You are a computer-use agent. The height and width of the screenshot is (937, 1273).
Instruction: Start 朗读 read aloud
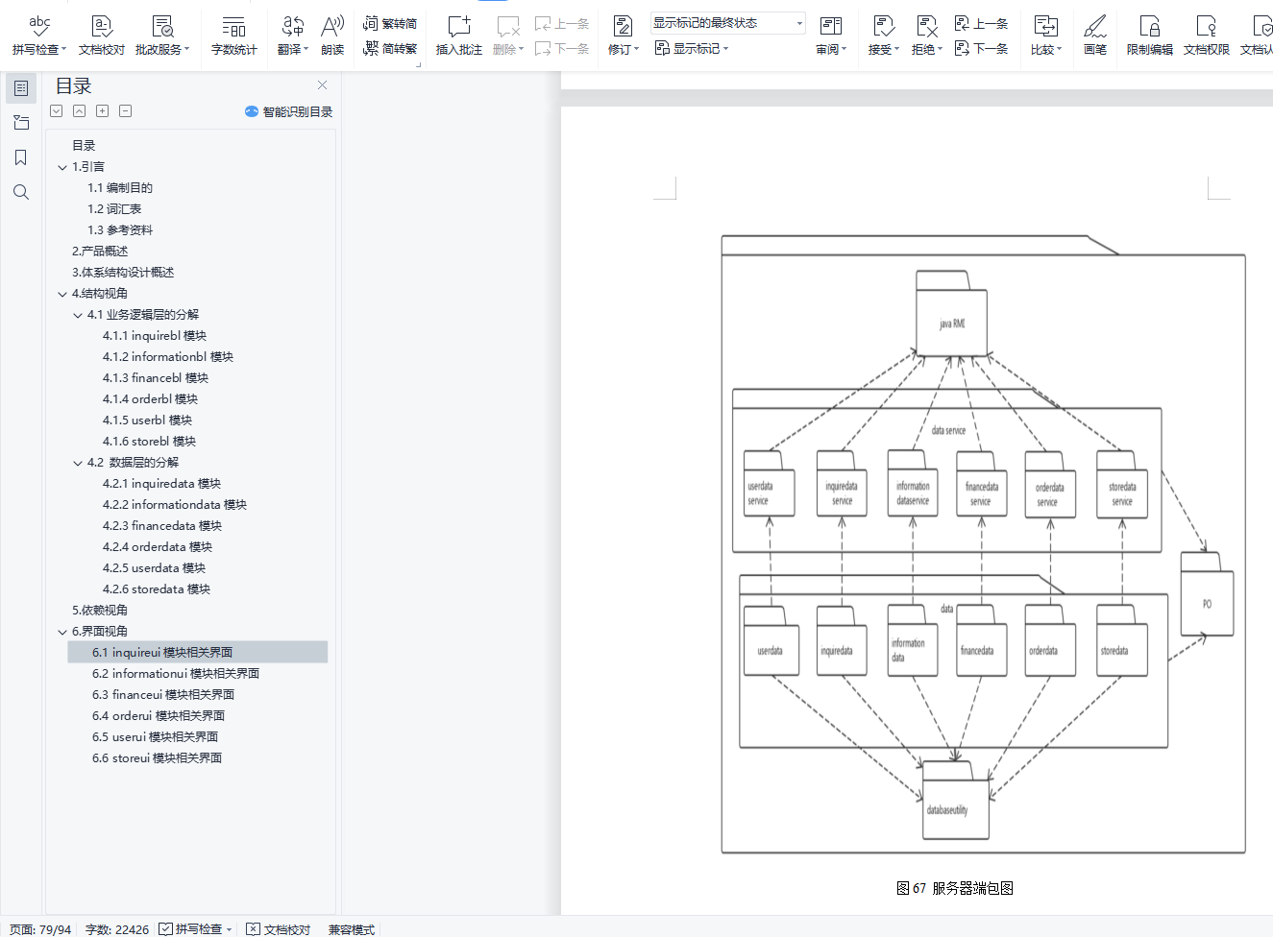[x=332, y=35]
